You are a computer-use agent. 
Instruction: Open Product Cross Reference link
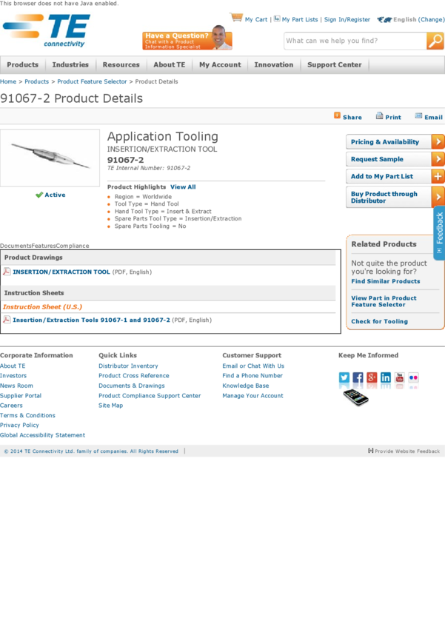coord(134,375)
